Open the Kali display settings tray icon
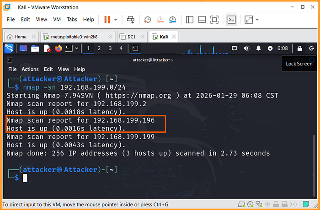 (x=234, y=48)
